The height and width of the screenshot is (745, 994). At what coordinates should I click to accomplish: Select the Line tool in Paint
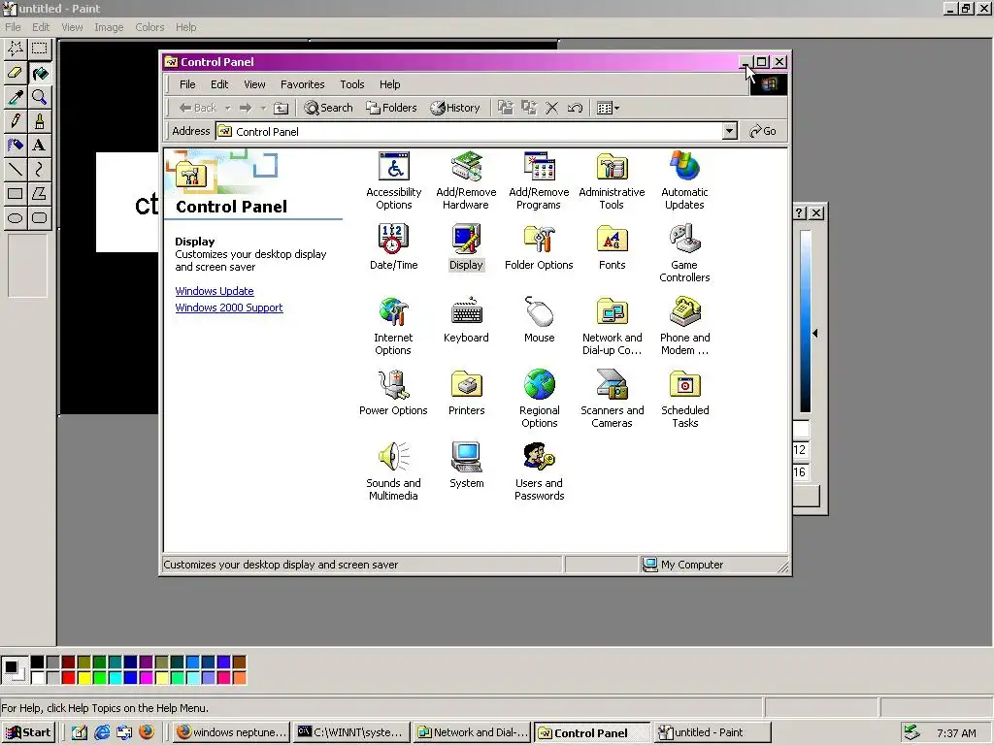[16, 169]
